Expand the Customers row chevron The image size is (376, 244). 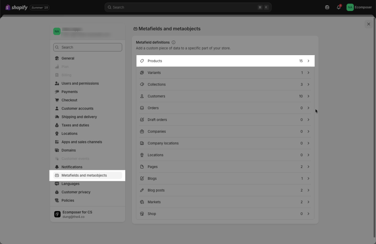point(308,96)
